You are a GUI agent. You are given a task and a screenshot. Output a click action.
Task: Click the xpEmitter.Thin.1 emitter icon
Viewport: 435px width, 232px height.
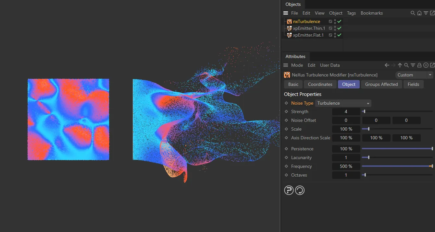[x=289, y=28]
